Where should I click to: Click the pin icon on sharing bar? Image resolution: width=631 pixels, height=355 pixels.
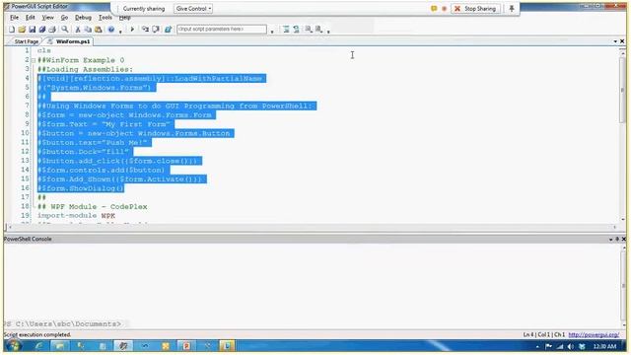(x=512, y=9)
